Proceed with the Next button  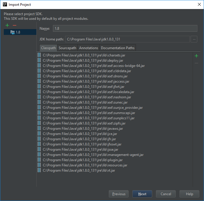click(x=142, y=194)
